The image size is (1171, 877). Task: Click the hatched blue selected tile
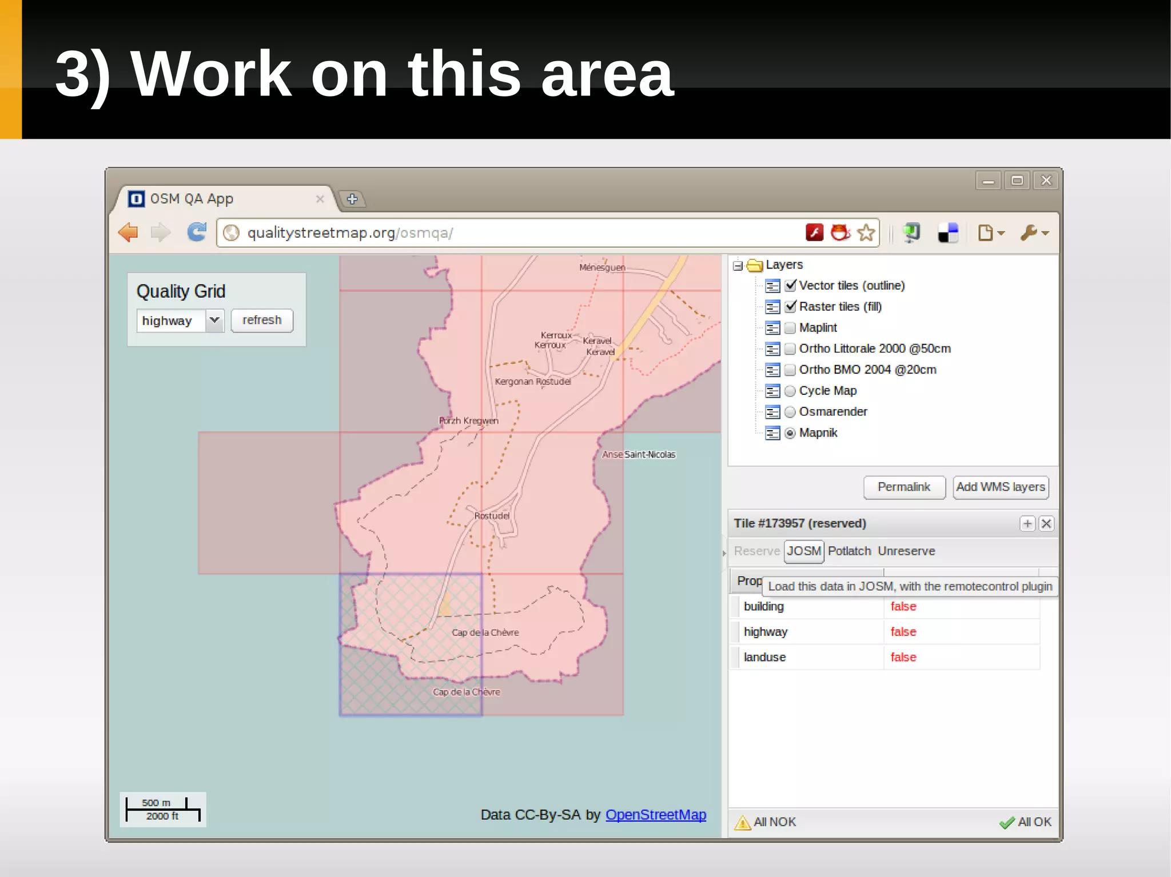point(411,644)
